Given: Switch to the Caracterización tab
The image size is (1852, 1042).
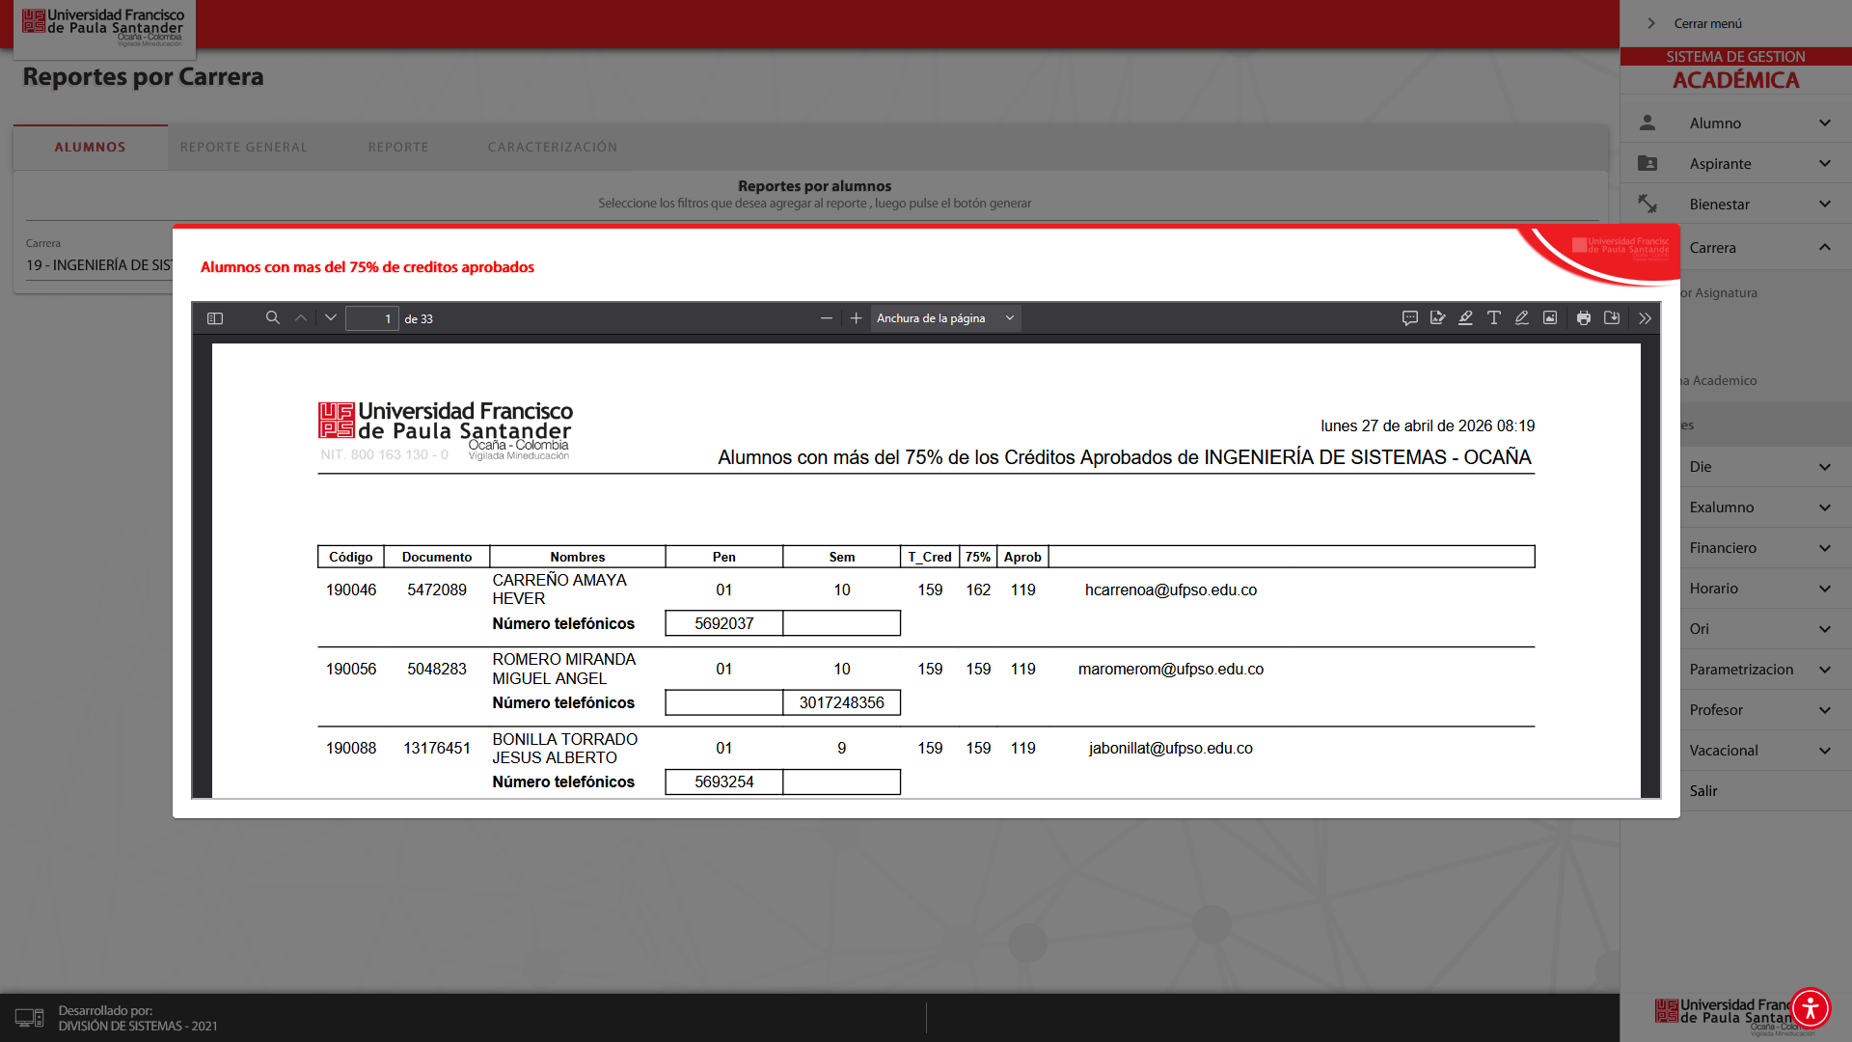Looking at the screenshot, I should [553, 148].
